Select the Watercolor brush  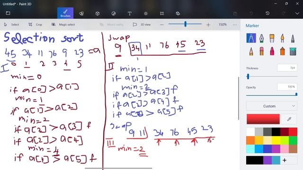tap(282, 38)
